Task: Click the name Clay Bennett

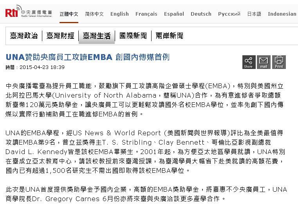Action: click(x=181, y=142)
